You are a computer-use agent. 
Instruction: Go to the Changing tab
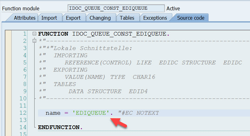[x=100, y=18]
